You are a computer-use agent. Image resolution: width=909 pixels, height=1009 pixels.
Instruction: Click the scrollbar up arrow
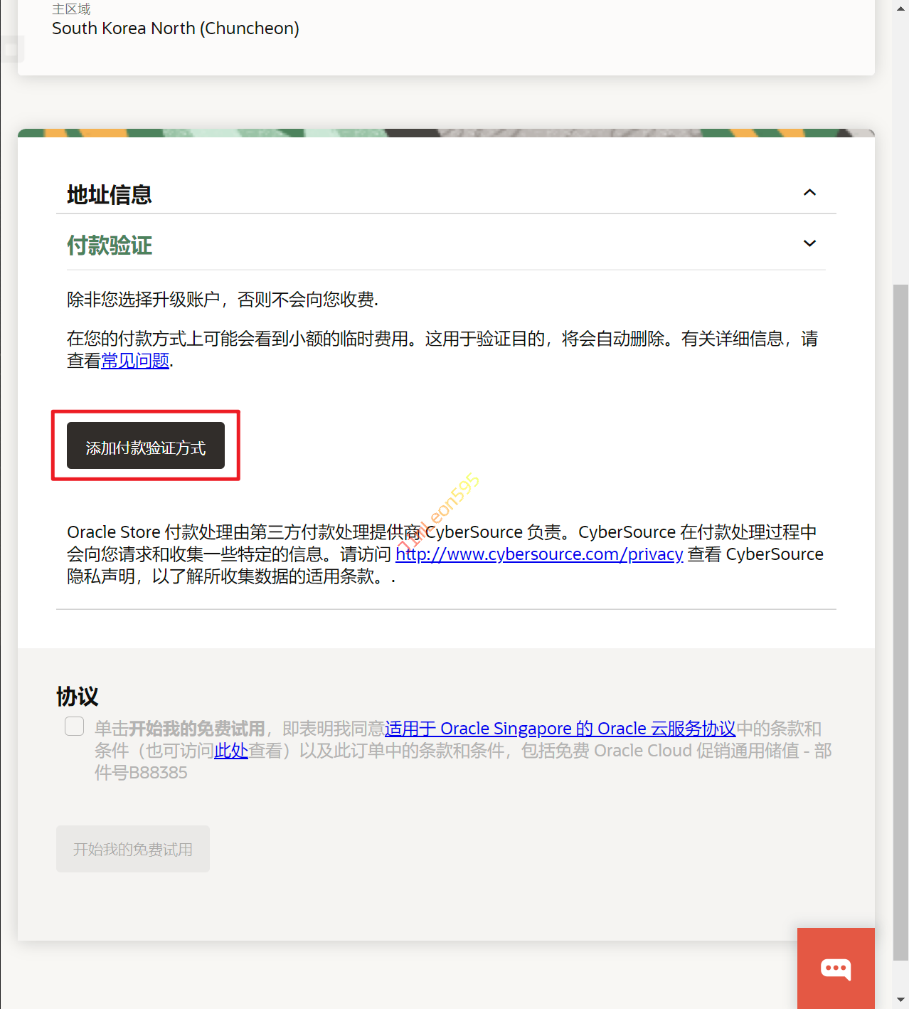(x=900, y=6)
